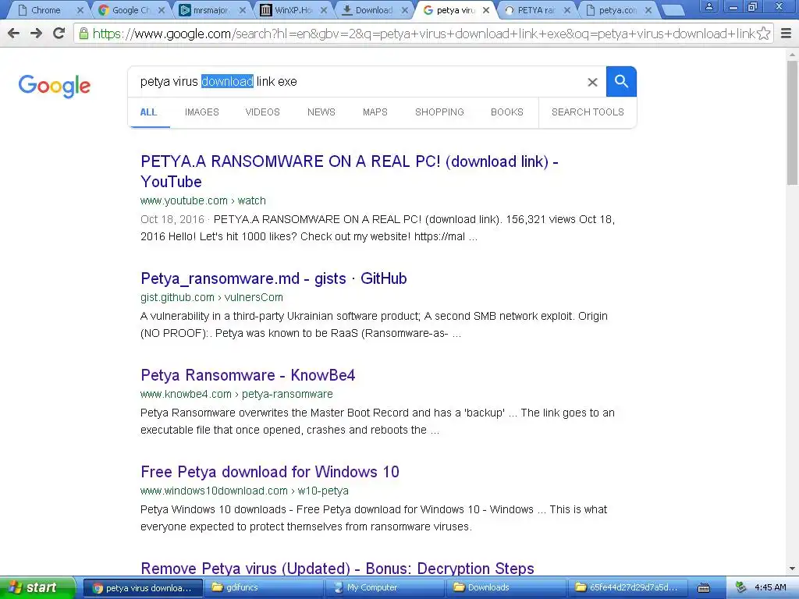Close the petya.con tab
The width and height of the screenshot is (799, 599).
648,10
